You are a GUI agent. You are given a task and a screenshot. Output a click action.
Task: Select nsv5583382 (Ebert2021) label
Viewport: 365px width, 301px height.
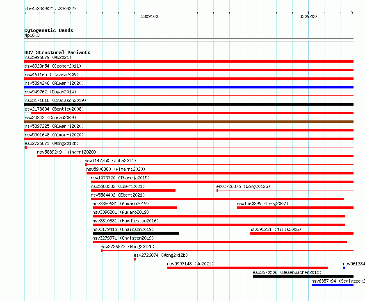(x=118, y=186)
